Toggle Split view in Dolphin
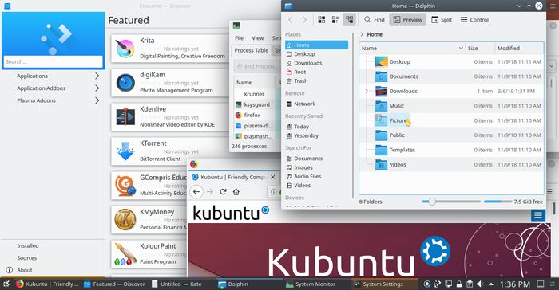559x290 pixels. (442, 20)
